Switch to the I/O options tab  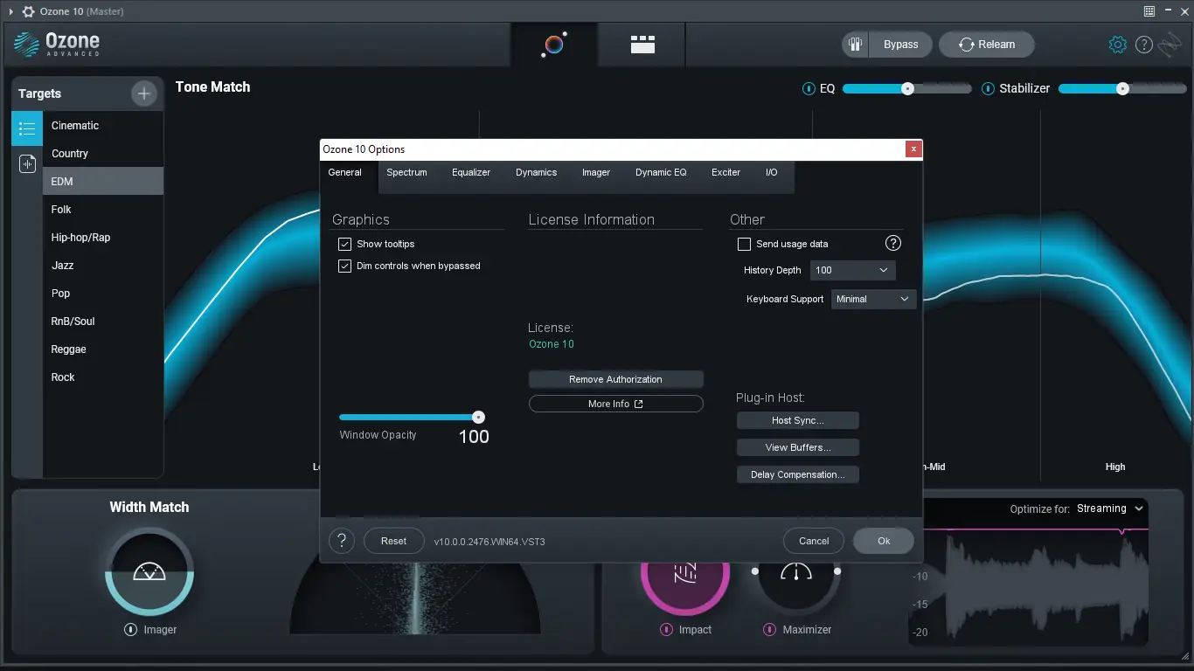point(772,172)
